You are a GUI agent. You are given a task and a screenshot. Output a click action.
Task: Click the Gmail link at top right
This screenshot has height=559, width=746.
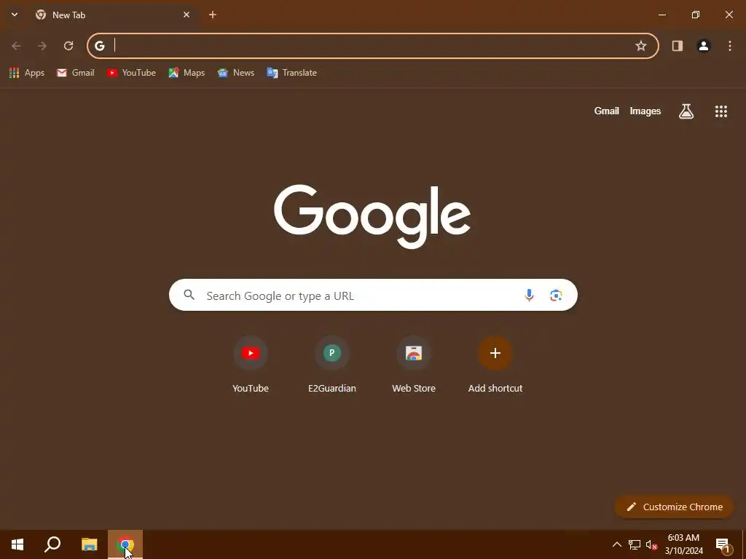[607, 111]
